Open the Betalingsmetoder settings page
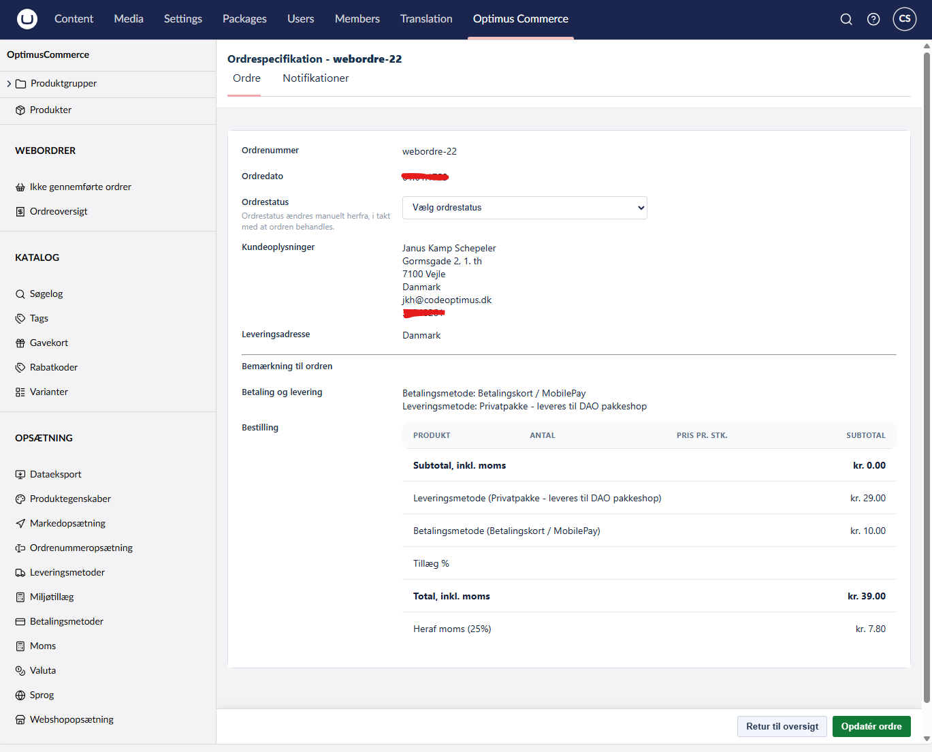Image resolution: width=932 pixels, height=752 pixels. [x=67, y=622]
